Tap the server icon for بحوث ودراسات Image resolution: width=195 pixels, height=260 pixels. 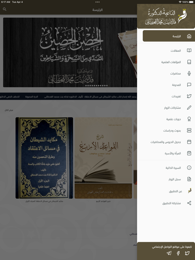pyautogui.click(x=189, y=130)
